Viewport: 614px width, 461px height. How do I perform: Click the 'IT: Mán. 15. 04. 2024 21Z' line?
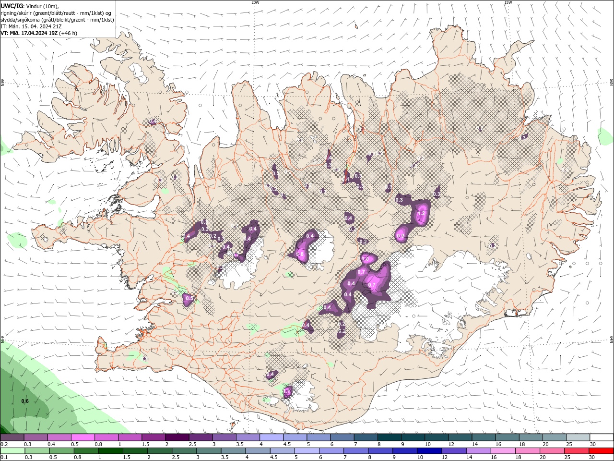(32, 26)
